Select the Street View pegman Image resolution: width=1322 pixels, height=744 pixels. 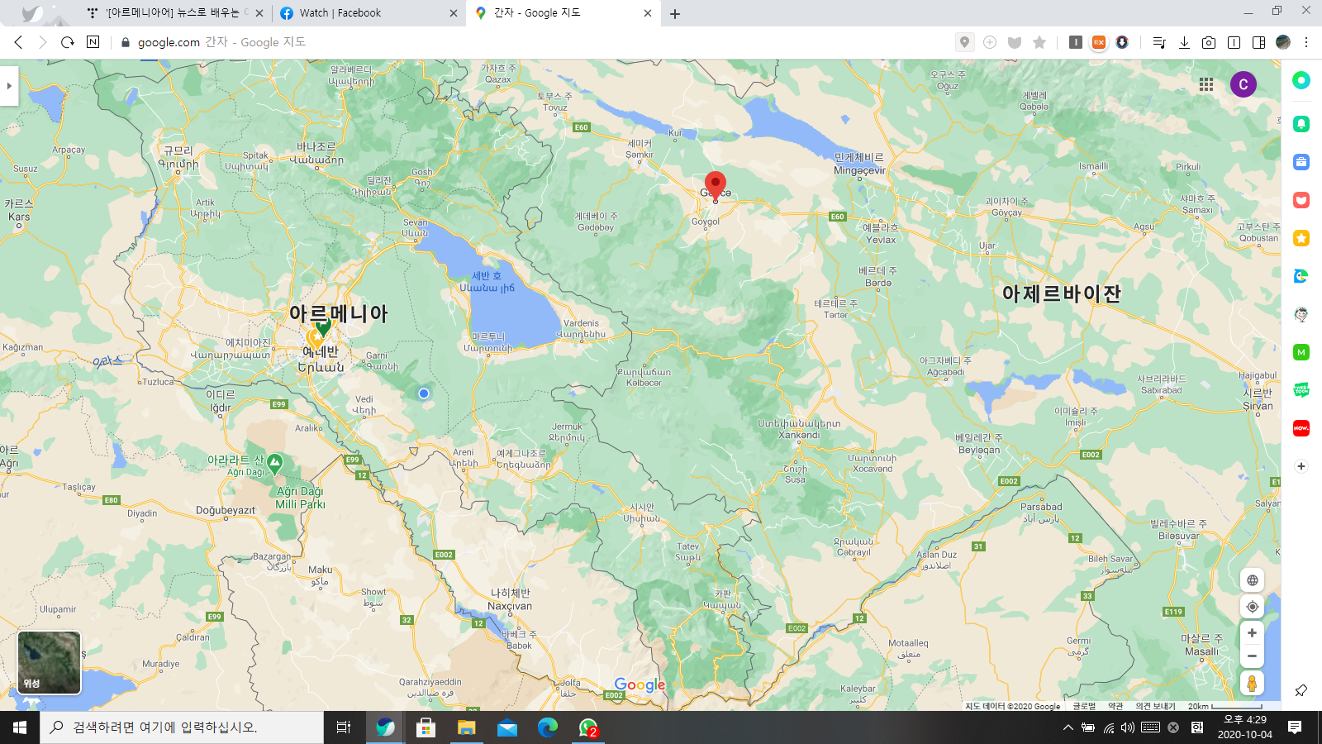tap(1253, 684)
